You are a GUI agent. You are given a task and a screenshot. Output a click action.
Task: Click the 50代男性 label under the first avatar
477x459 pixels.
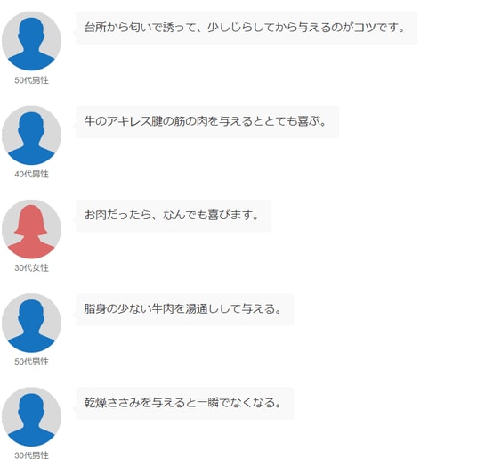pos(32,80)
